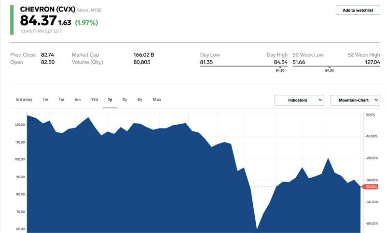Click the Volume (Qty.) label

pyautogui.click(x=87, y=62)
